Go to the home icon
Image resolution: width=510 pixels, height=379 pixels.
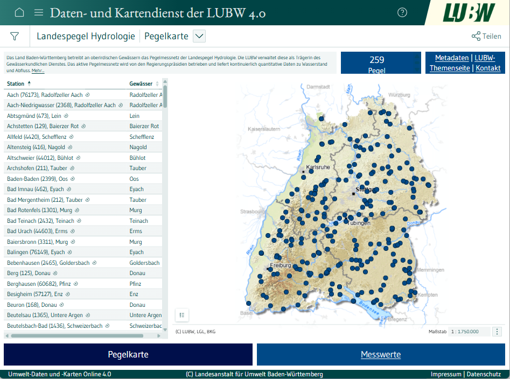[19, 12]
